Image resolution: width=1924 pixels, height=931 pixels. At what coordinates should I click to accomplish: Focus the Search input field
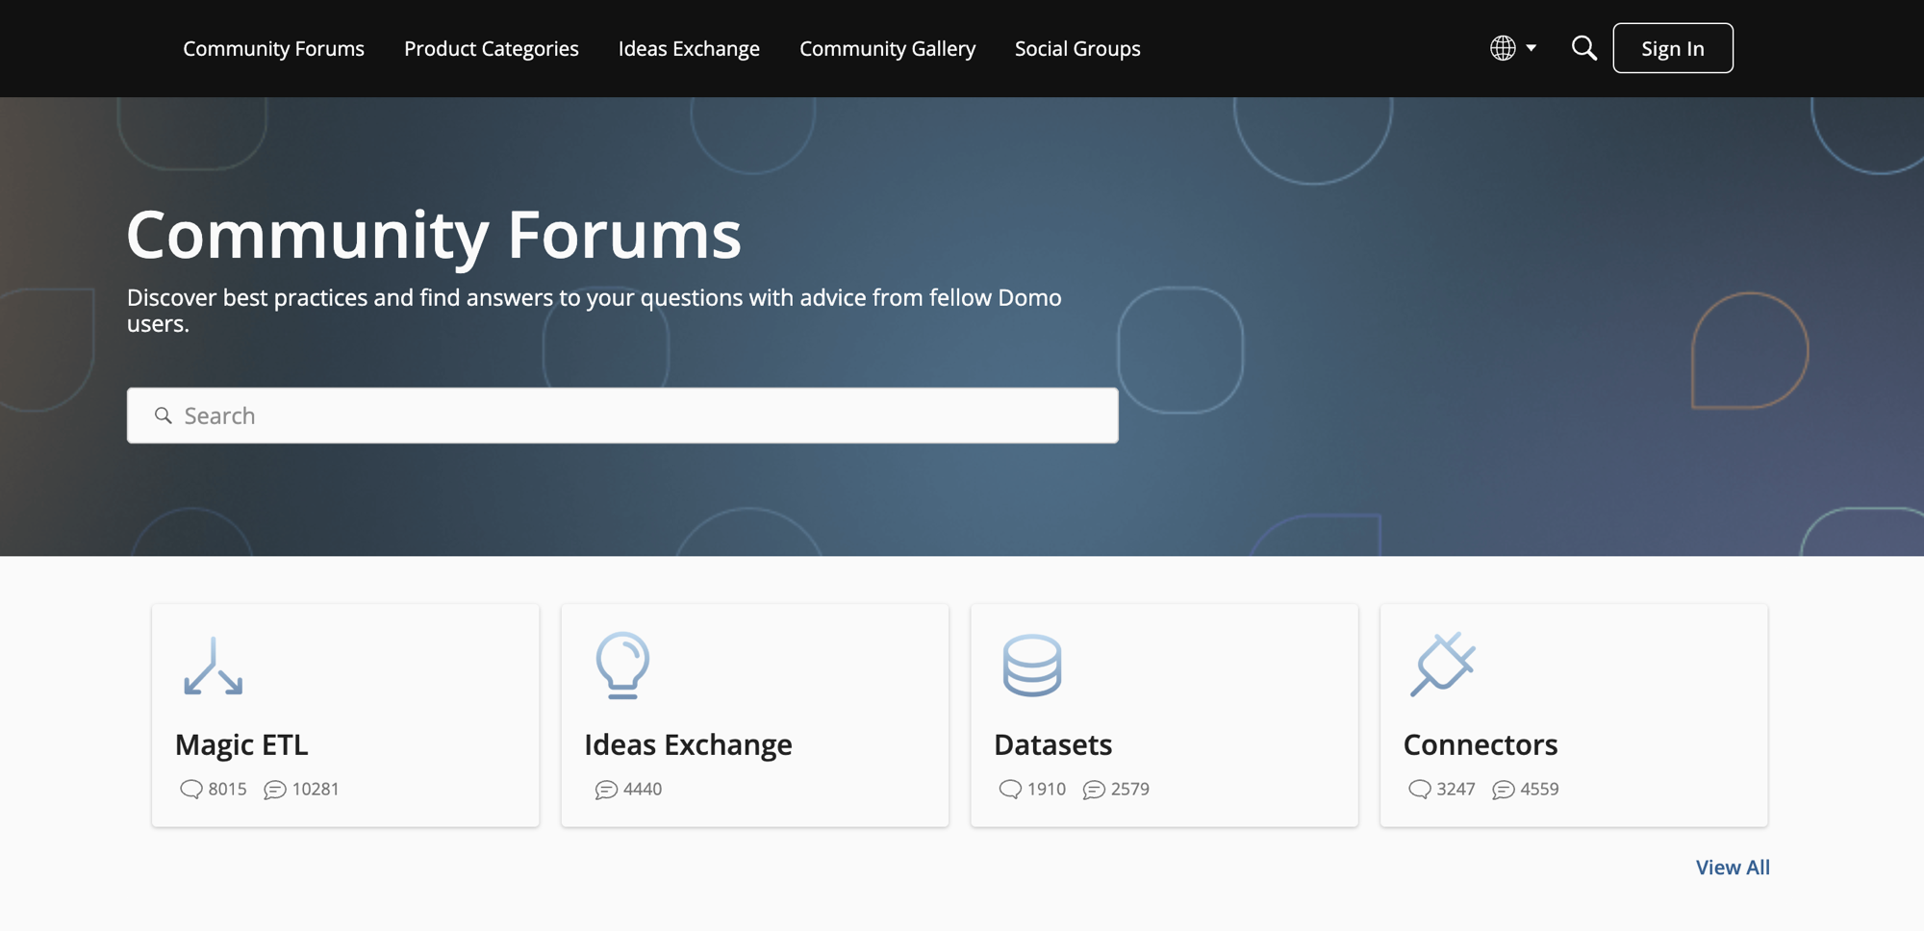pyautogui.click(x=622, y=415)
